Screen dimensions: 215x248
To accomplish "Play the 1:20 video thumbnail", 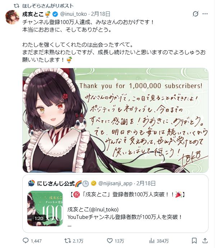I will coord(45,209).
